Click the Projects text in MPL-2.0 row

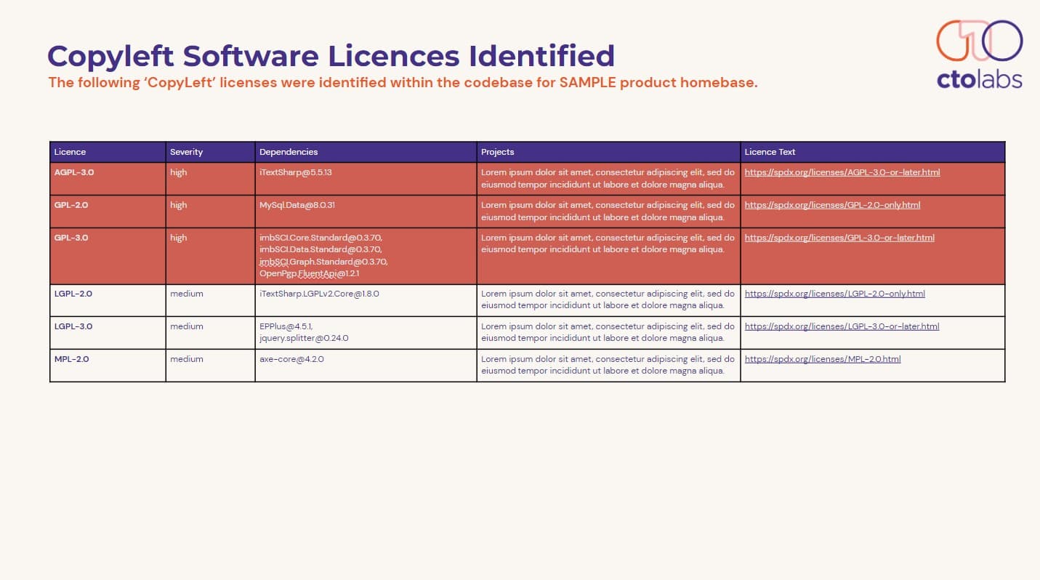coord(608,365)
